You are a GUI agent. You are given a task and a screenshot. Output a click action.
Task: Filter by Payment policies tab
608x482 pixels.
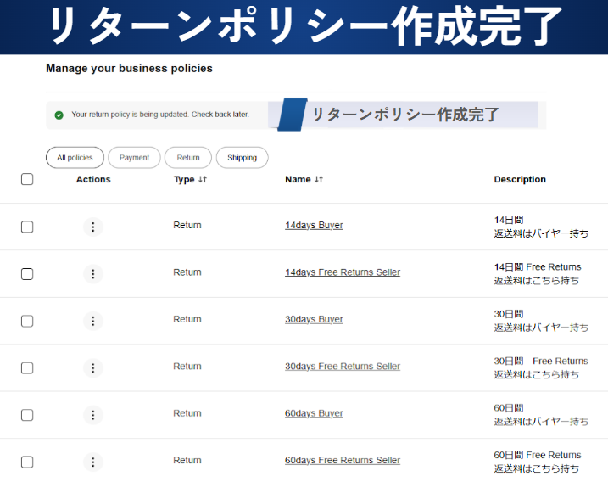pos(134,158)
